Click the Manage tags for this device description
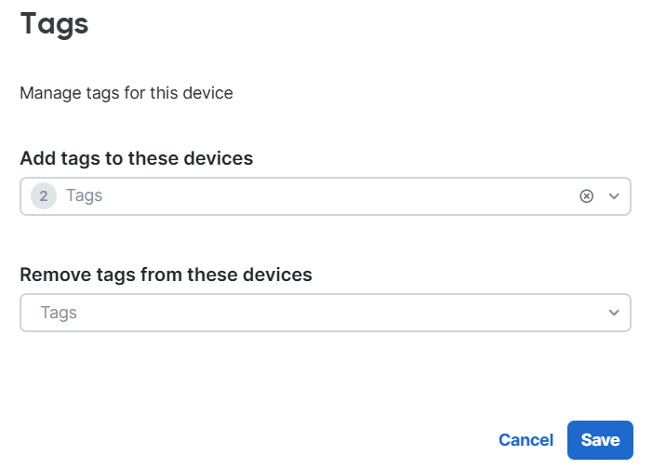Image resolution: width=652 pixels, height=469 pixels. coord(126,93)
